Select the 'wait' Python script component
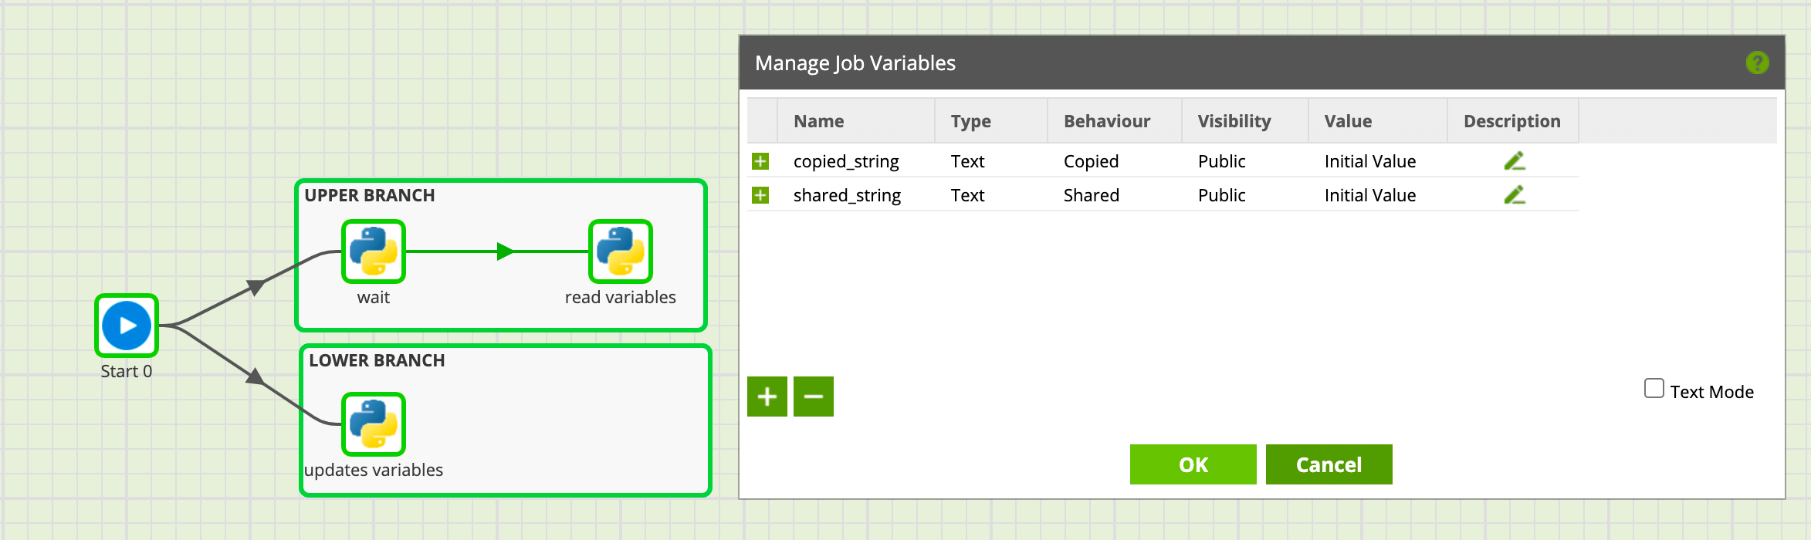Screen dimensions: 1811x540 (x=374, y=251)
